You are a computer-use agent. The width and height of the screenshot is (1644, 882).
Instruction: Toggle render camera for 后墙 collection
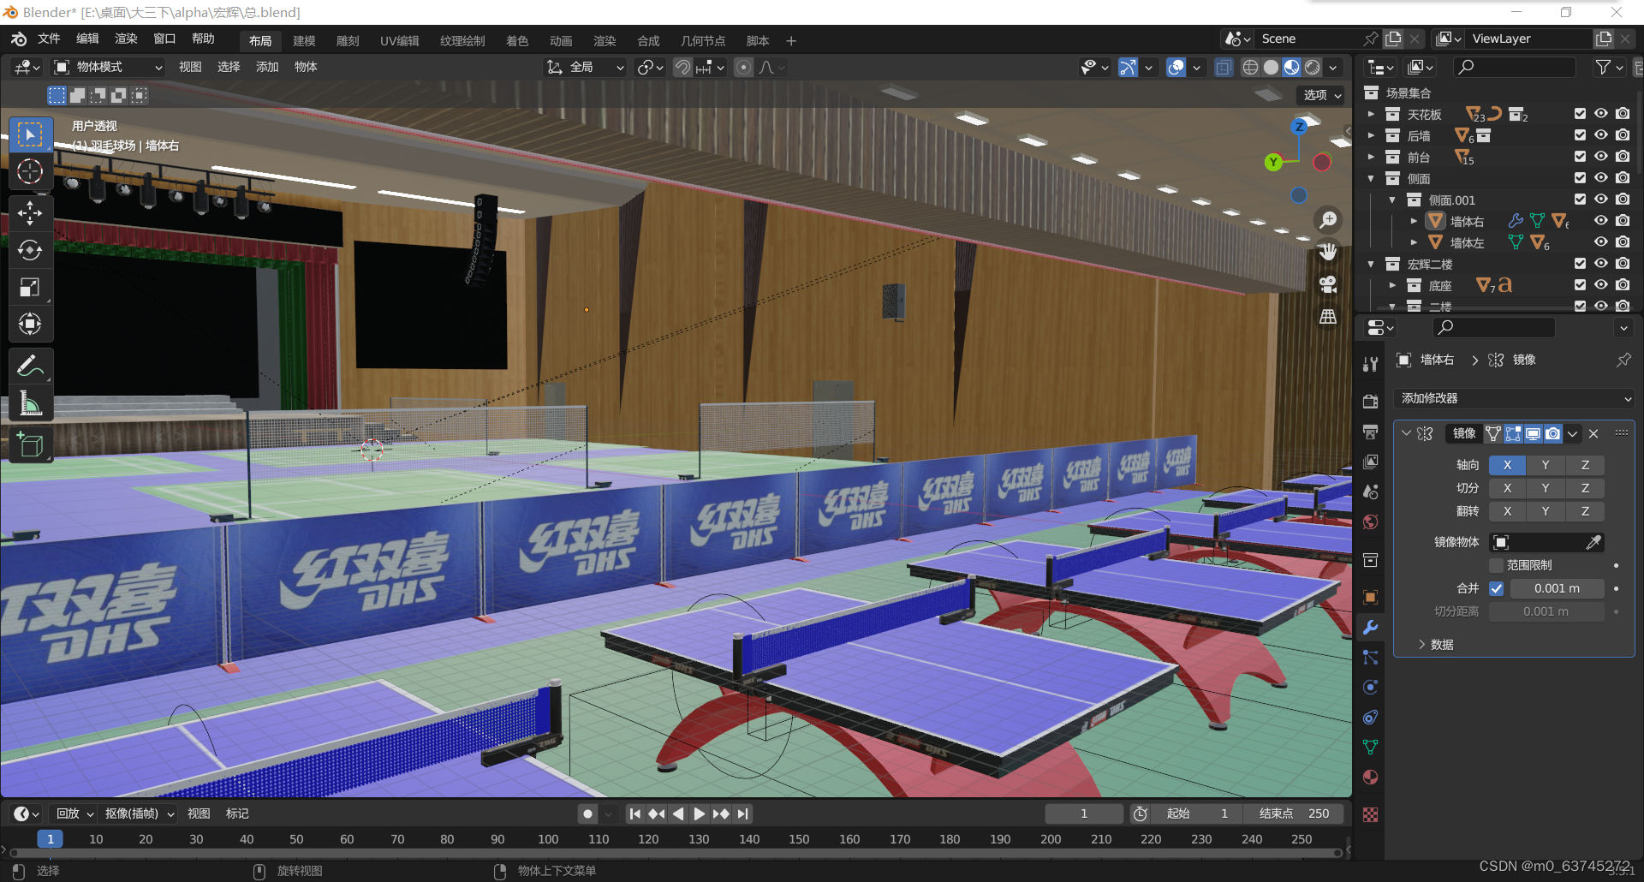pyautogui.click(x=1623, y=135)
